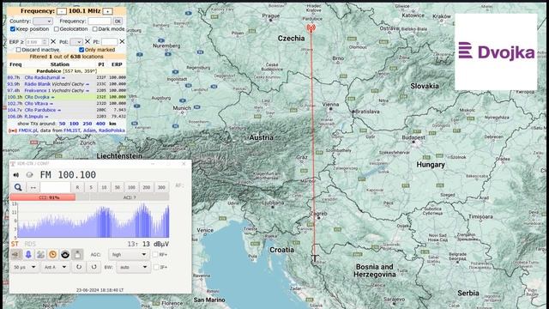Viewport: 549px width, 309px height.
Task: Open the FMLIST data source link
Action: coord(72,130)
